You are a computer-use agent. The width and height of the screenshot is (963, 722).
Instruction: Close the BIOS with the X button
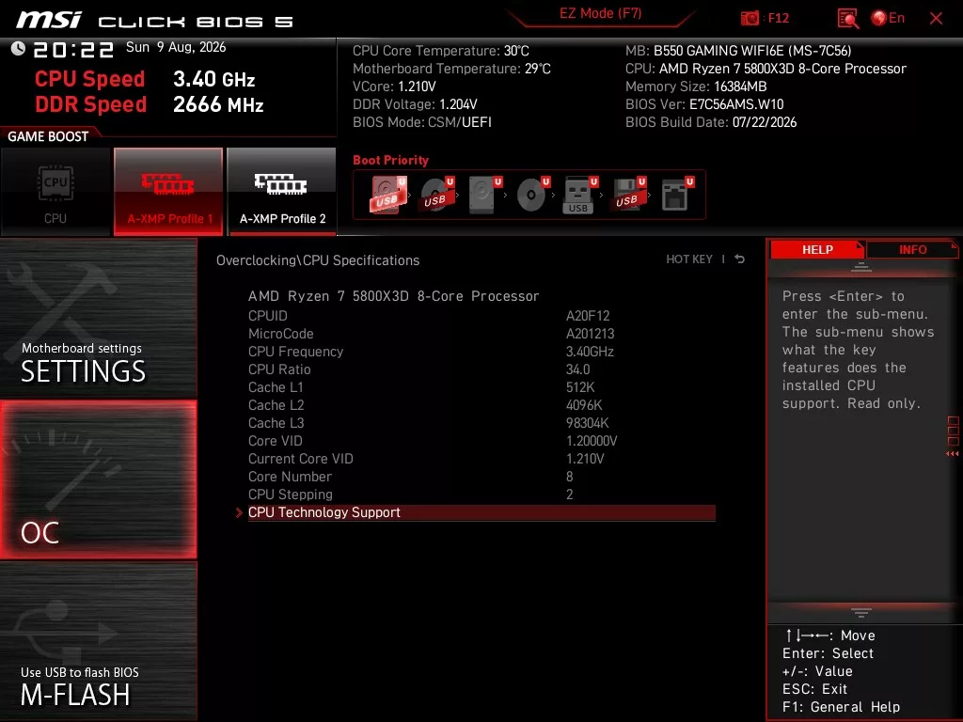936,19
